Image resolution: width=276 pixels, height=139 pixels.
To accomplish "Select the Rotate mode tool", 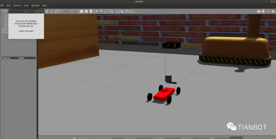I will pos(52,11).
